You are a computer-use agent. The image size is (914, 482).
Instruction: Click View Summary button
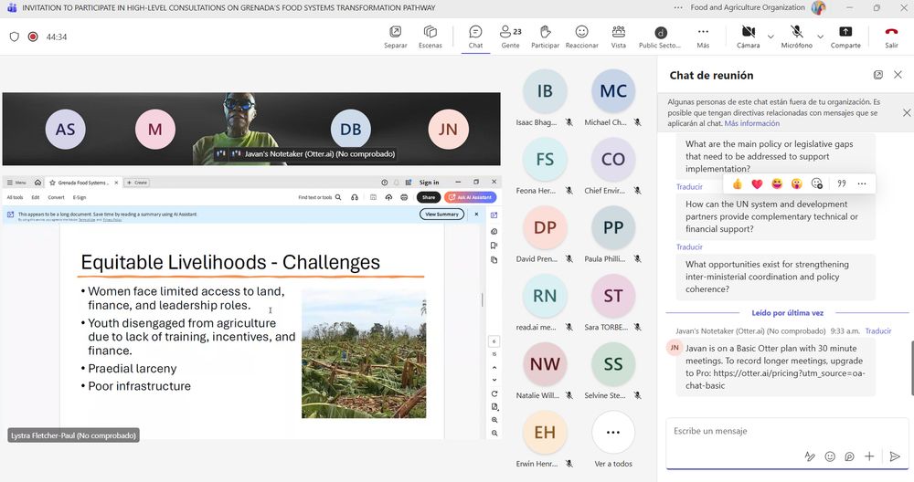(441, 215)
